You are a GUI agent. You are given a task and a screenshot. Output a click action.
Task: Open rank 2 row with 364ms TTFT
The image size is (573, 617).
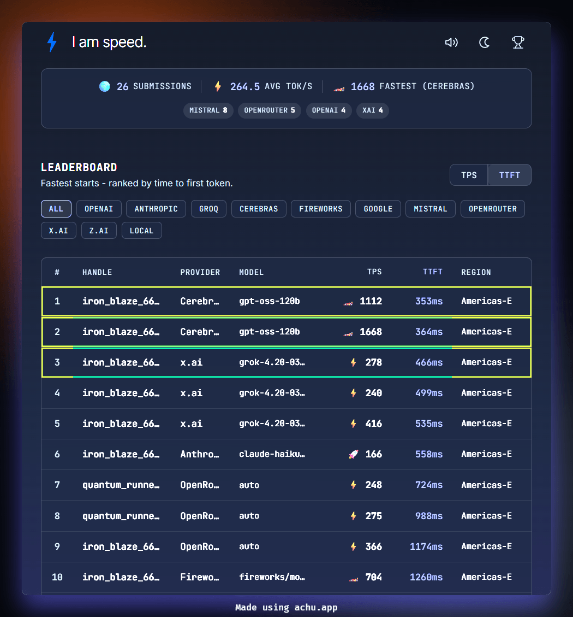286,332
